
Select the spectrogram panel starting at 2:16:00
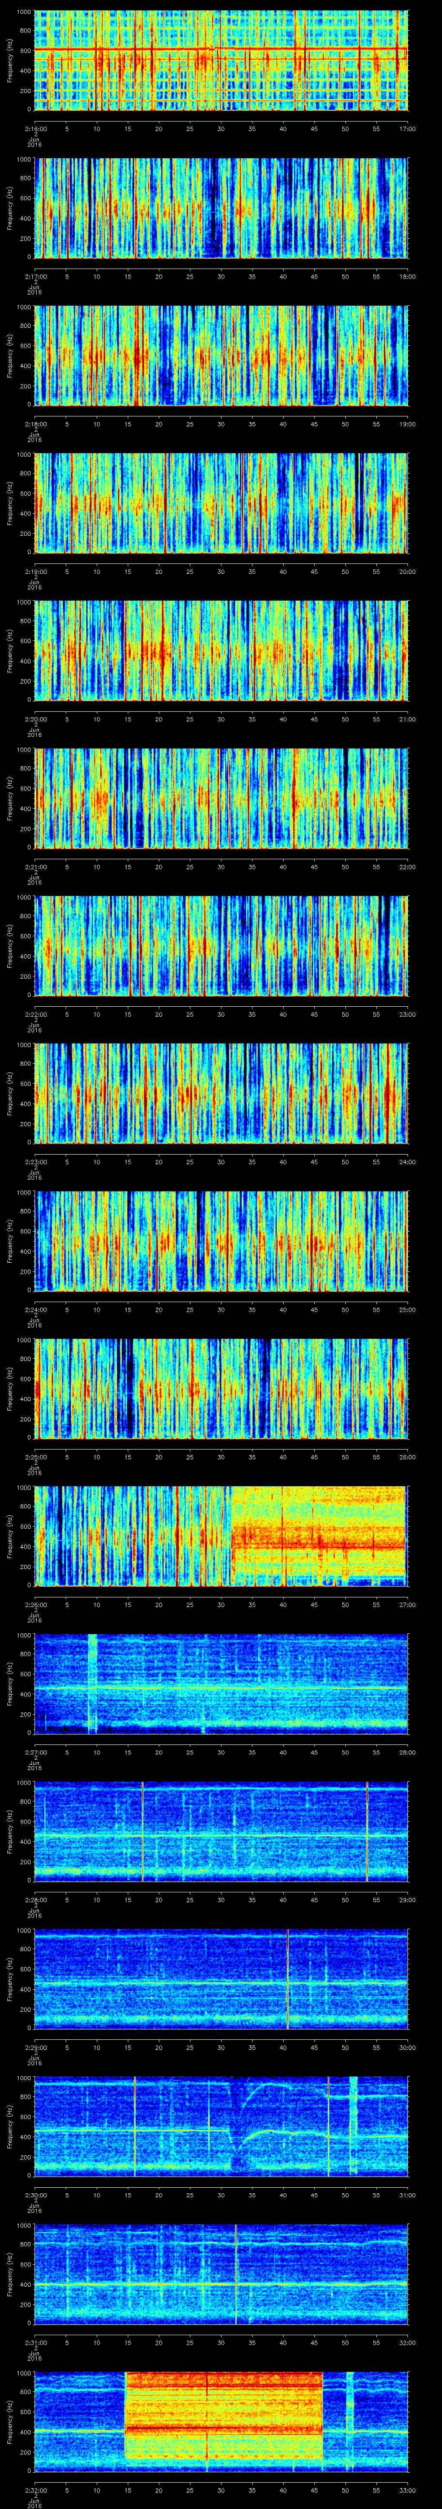pyautogui.click(x=221, y=61)
